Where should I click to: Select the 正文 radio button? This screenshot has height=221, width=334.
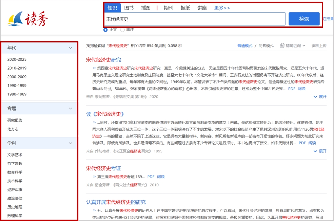point(105,30)
